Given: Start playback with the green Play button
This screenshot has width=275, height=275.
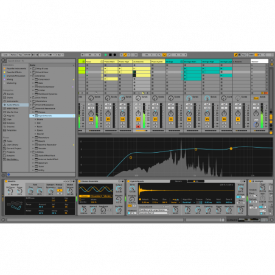Looking at the screenshot, I should tap(106, 55).
